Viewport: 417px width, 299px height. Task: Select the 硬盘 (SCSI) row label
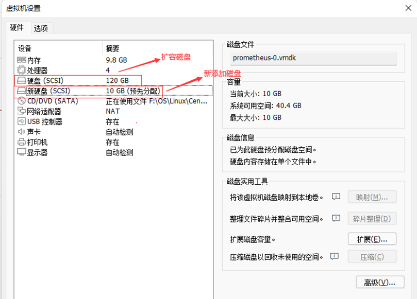[x=45, y=80]
